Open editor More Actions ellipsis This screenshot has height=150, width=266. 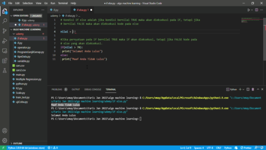pos(261,10)
